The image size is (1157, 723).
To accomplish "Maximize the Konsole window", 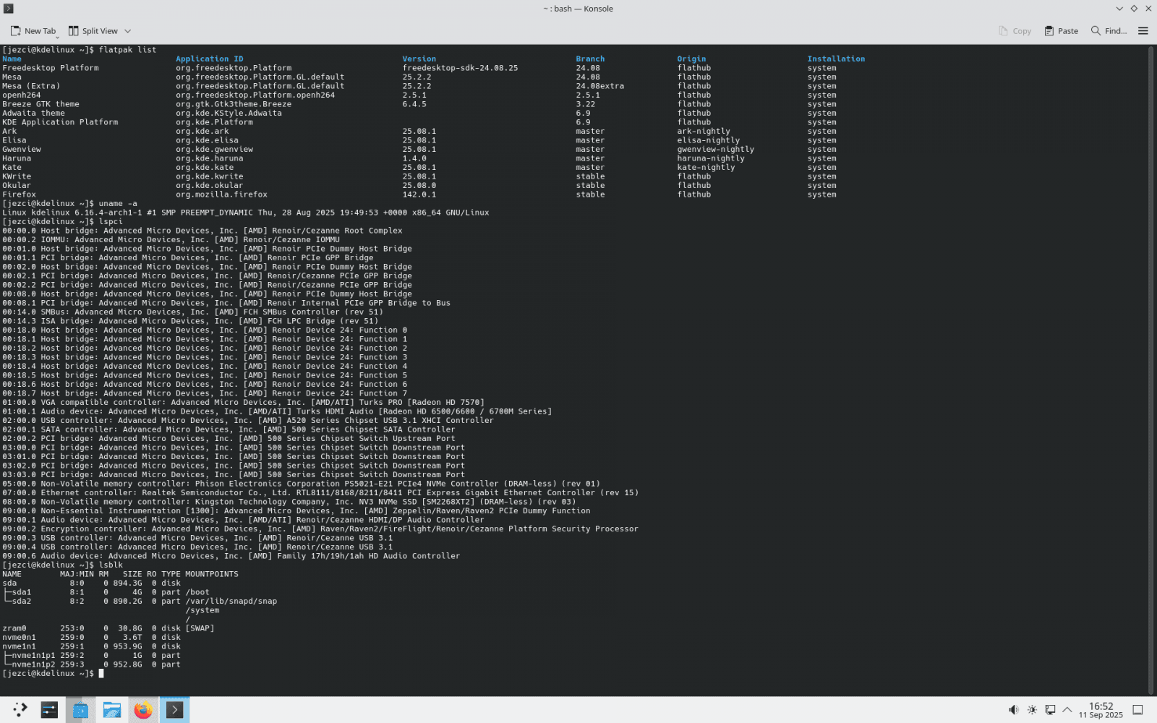I will click(1134, 9).
